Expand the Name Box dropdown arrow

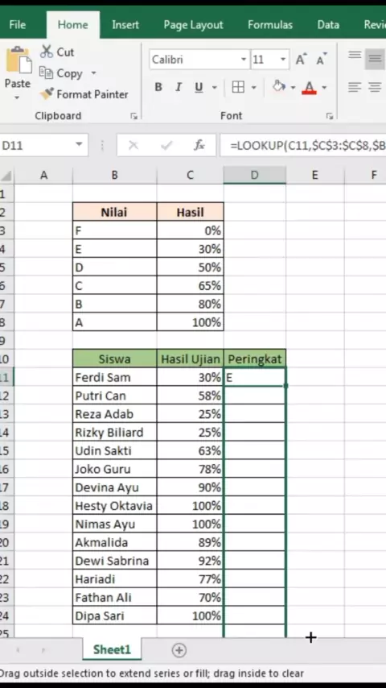(79, 145)
